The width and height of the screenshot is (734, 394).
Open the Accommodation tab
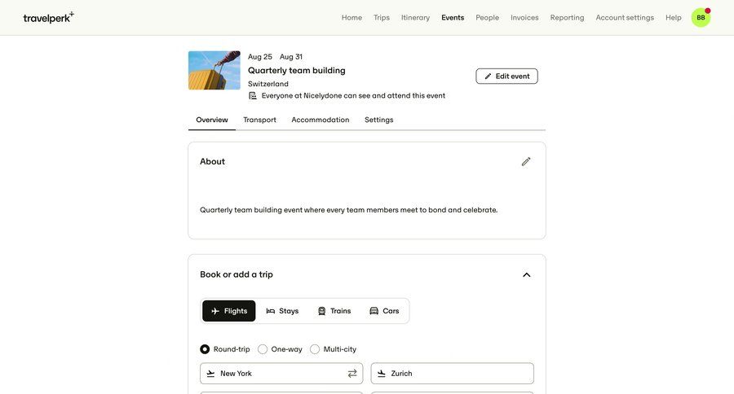[x=321, y=120]
